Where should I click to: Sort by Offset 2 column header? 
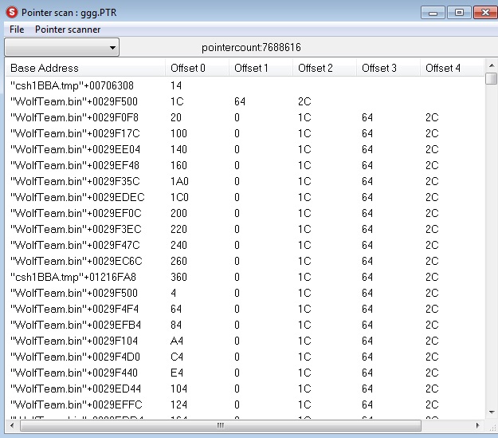[x=324, y=68]
